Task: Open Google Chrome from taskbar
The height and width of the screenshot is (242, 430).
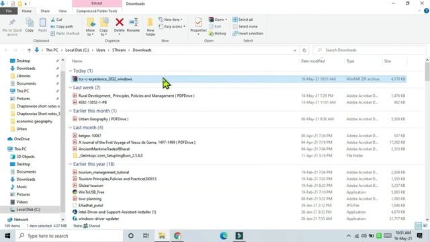Action: pos(177,236)
